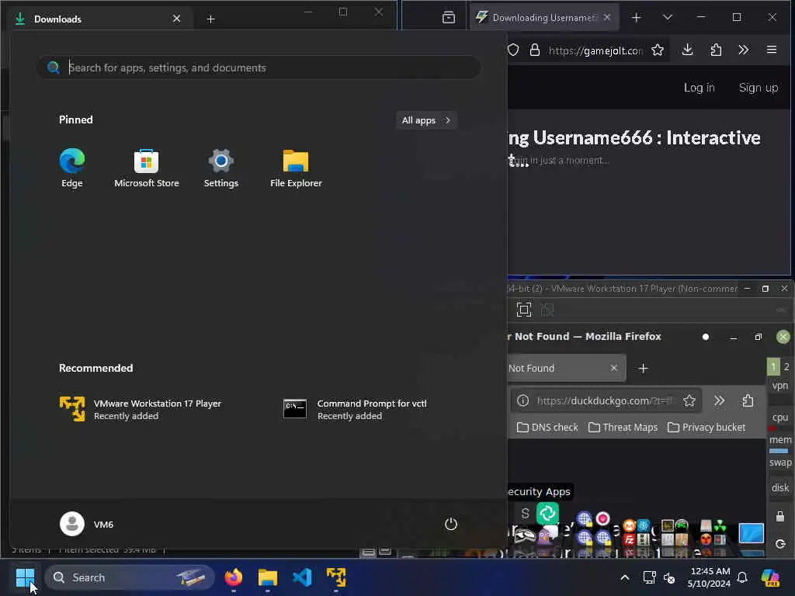Open new tab in Firefox
The height and width of the screenshot is (596, 795).
click(x=637, y=18)
